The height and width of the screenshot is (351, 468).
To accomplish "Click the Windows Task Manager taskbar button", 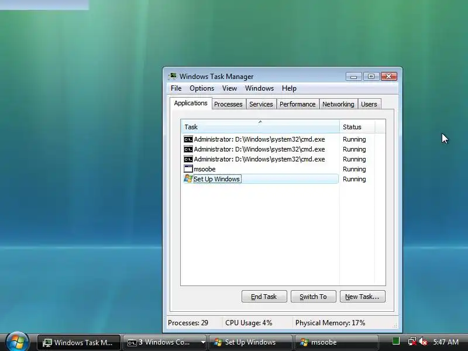I will pos(79,342).
